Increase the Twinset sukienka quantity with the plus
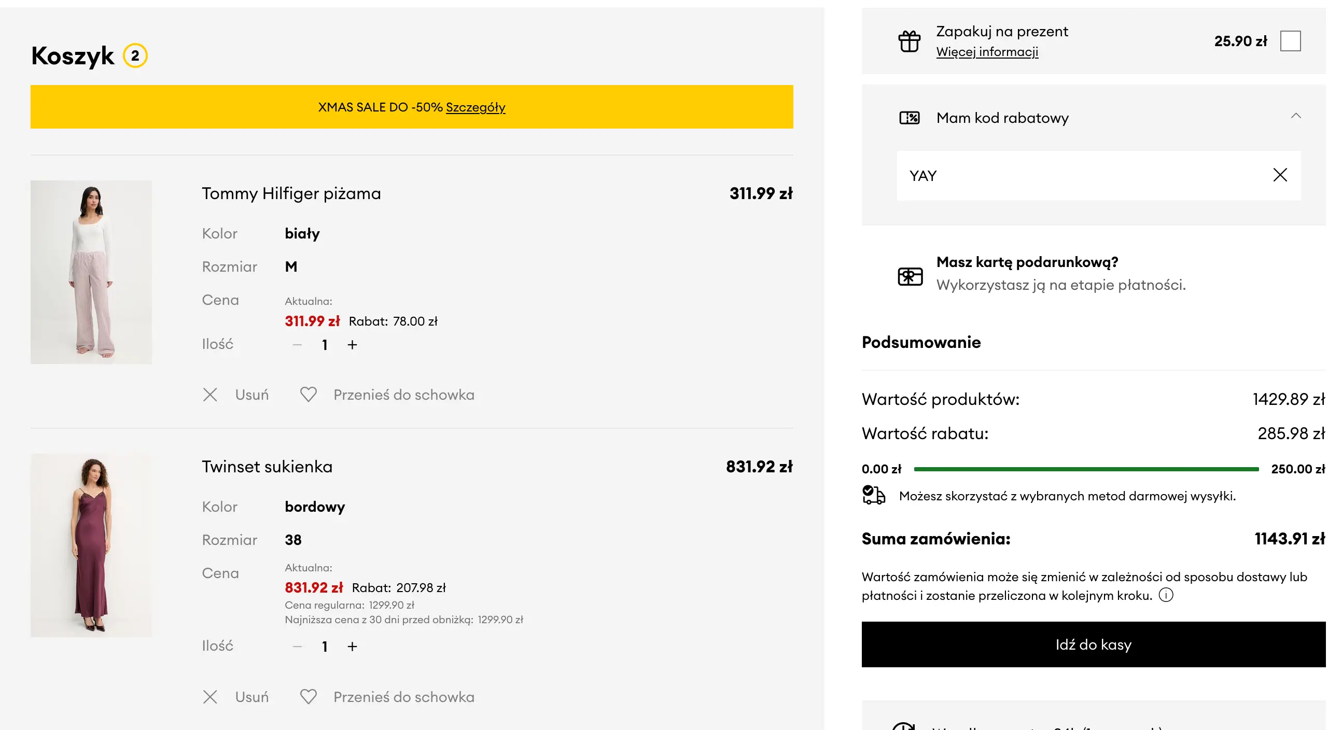Image resolution: width=1342 pixels, height=730 pixels. (352, 647)
